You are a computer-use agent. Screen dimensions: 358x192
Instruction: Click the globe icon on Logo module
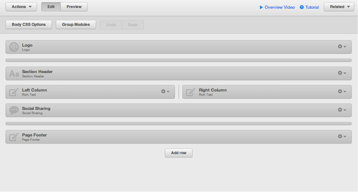point(14,47)
